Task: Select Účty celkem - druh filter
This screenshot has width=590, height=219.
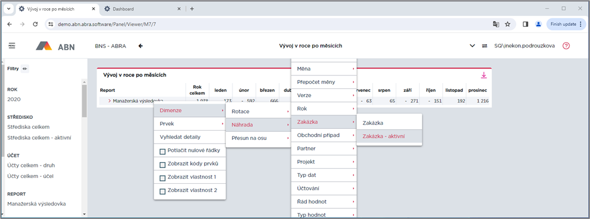Action: click(x=31, y=165)
